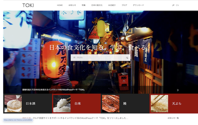Image resolution: width=198 pixels, height=125 pixels.
Task: Select HOME in the navigation menu
Action: 60,5
